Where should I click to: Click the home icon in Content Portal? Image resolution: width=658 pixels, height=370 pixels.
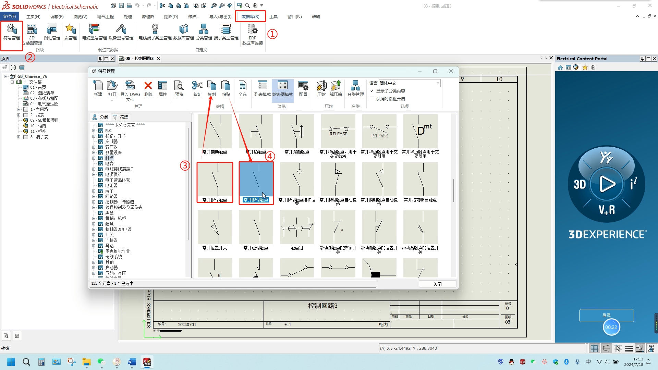(560, 67)
